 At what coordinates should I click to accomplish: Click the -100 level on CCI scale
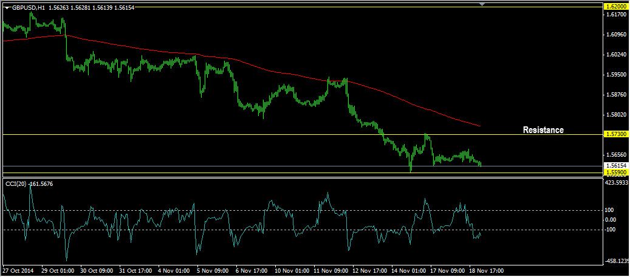tap(612, 230)
